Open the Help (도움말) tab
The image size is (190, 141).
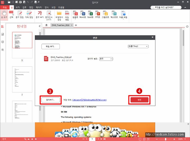pyautogui.click(x=61, y=7)
